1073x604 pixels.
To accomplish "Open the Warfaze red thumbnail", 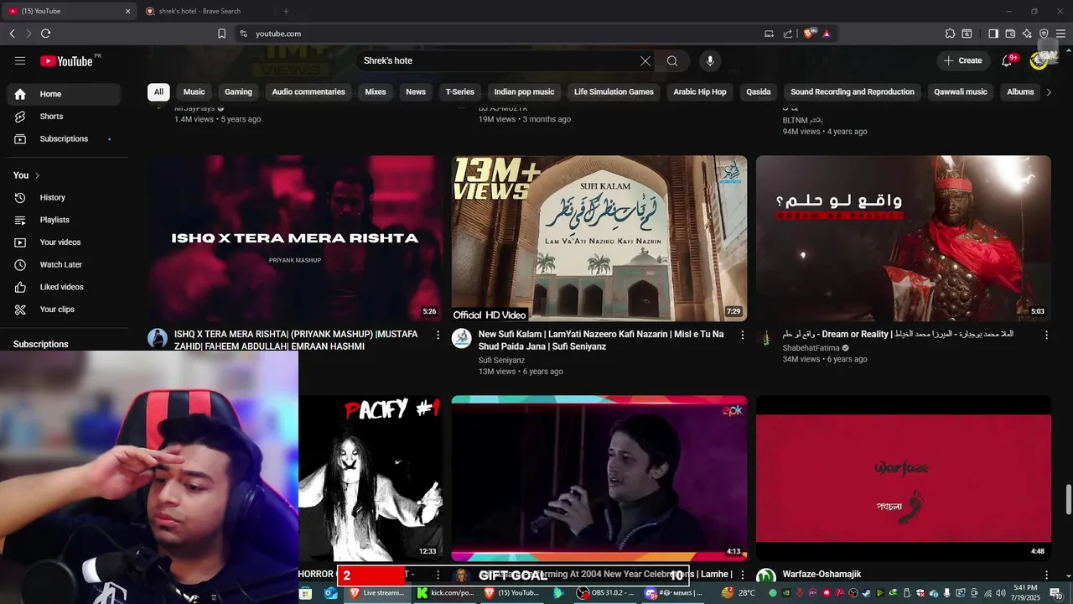I will click(904, 478).
